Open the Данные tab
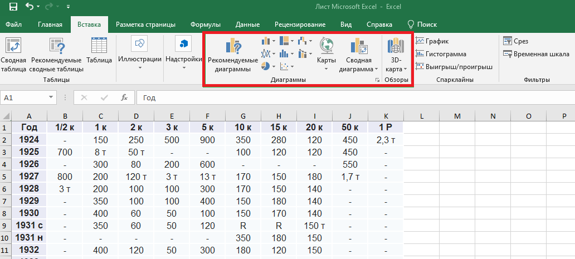Viewport: 575px width, 259px height. [x=247, y=25]
